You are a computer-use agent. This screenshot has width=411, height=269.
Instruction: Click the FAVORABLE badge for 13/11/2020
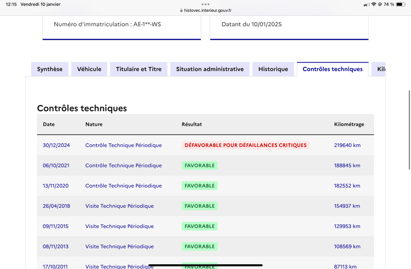[x=199, y=185]
